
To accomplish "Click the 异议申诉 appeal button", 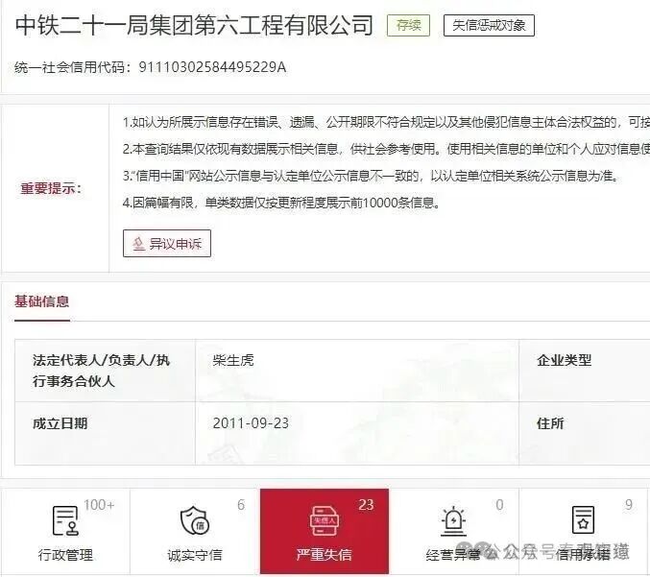I will 167,243.
